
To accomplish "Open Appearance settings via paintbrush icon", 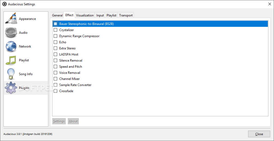I will pyautogui.click(x=11, y=18).
